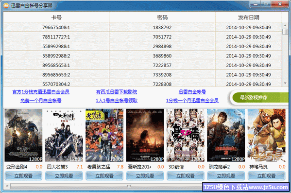Viewport: 291px width, 193px height.
Task: Open link 有西瓜迅雷下载影院
Action: point(117,92)
